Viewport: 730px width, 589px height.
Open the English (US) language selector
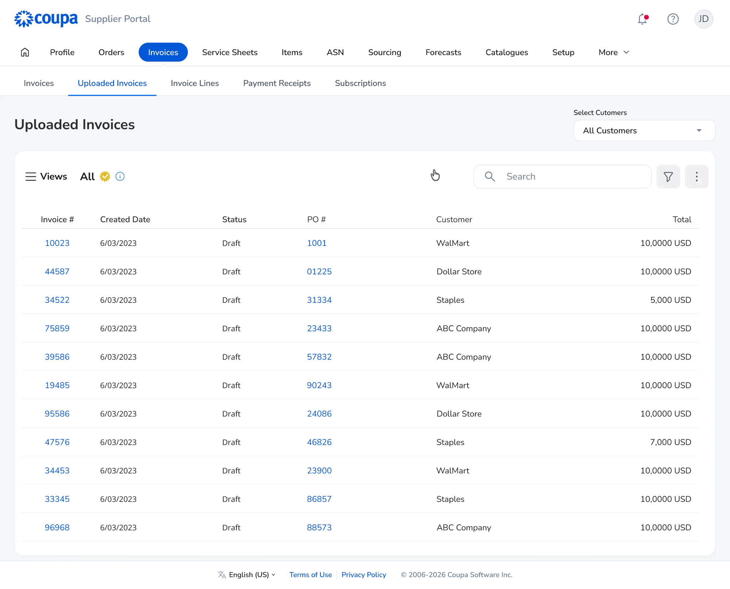[252, 575]
